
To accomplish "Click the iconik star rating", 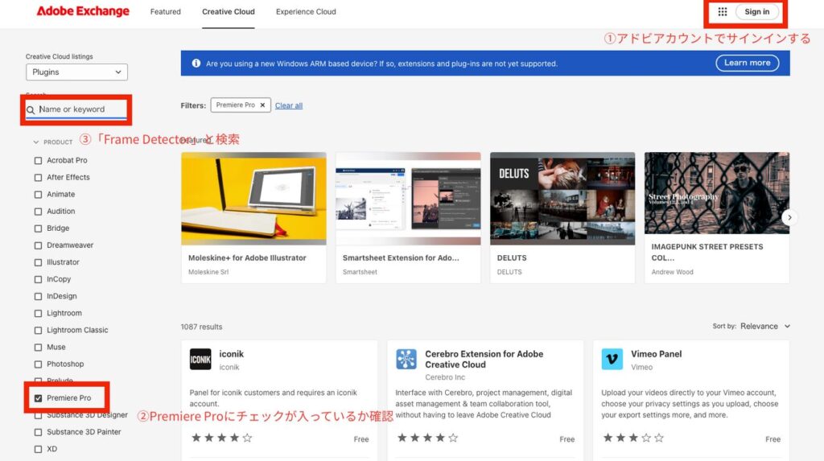I will click(x=222, y=438).
